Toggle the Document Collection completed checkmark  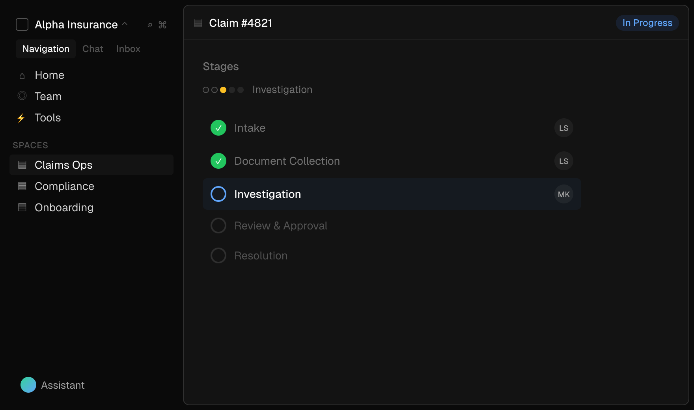click(x=218, y=161)
